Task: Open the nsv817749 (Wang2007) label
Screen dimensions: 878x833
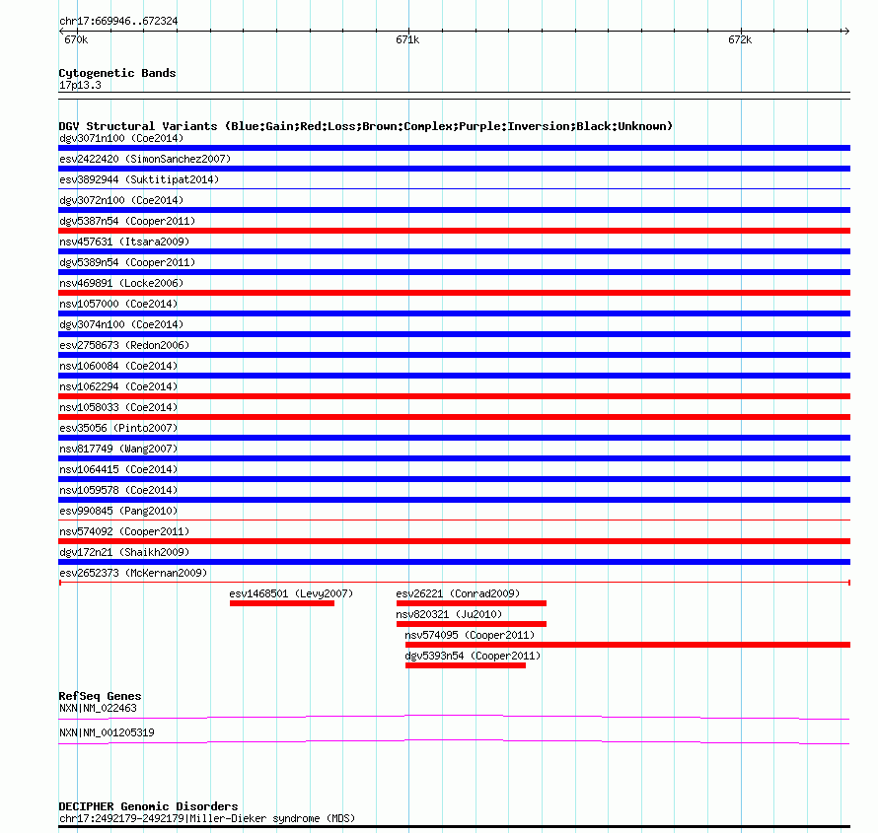Action: [118, 449]
